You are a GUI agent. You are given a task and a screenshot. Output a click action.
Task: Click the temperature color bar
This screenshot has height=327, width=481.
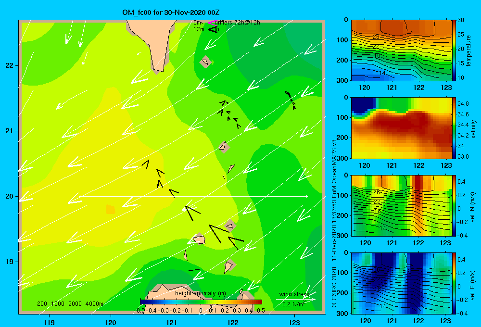click(x=454, y=50)
